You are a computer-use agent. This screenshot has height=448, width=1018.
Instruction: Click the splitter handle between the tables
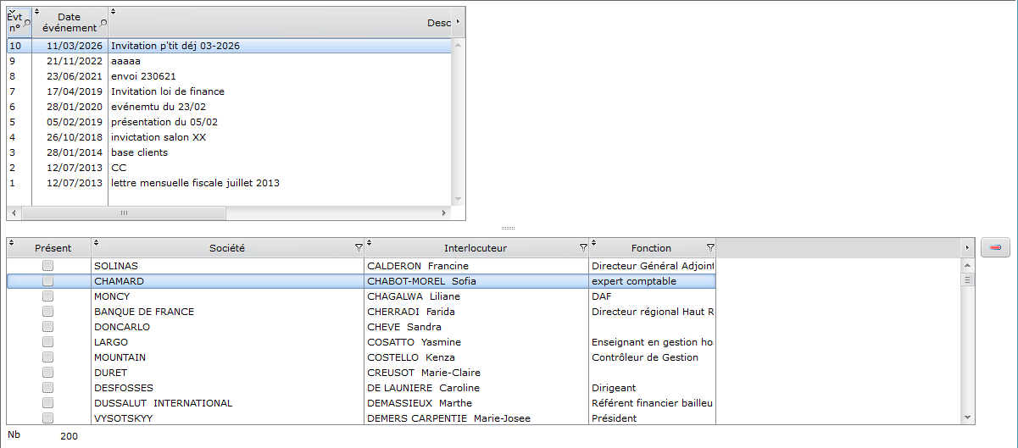point(509,229)
